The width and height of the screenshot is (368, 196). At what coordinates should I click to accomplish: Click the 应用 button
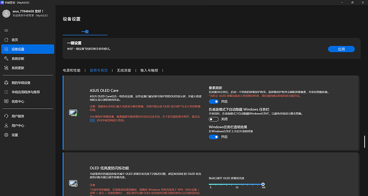pos(341,49)
